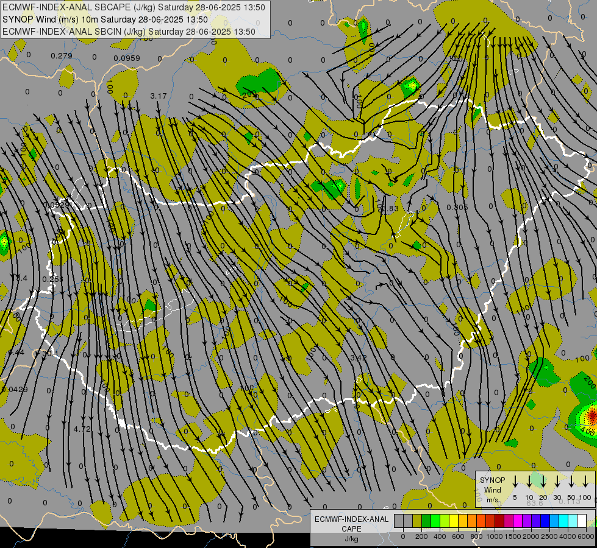Click the 2000 tick label on CAPE scale

531,536
